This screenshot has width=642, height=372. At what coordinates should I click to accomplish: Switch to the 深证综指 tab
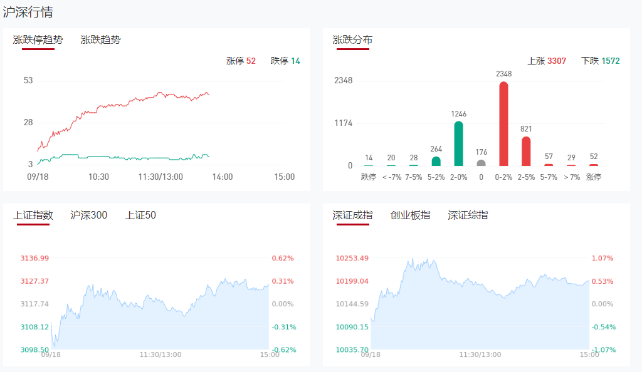[x=468, y=215]
